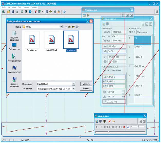The width and height of the screenshot is (161, 143).
Task: Click play button in Самописец panel
Action: (97, 127)
